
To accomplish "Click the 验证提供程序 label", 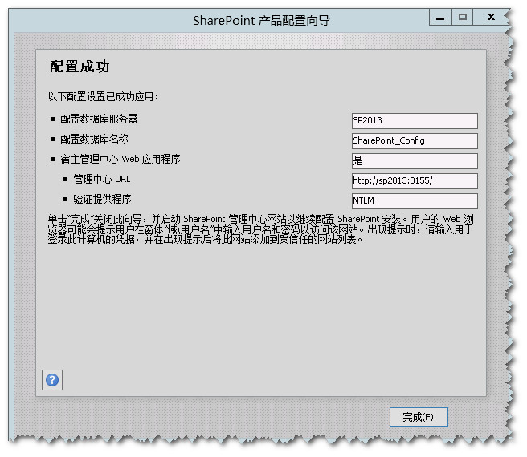I will pyautogui.click(x=102, y=199).
